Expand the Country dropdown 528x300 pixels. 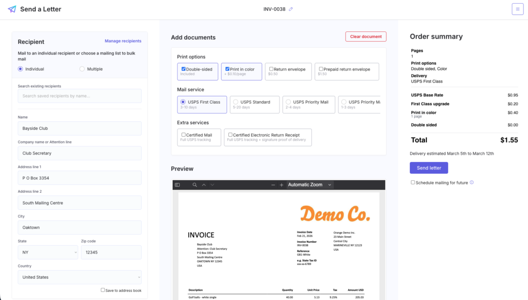pyautogui.click(x=79, y=277)
